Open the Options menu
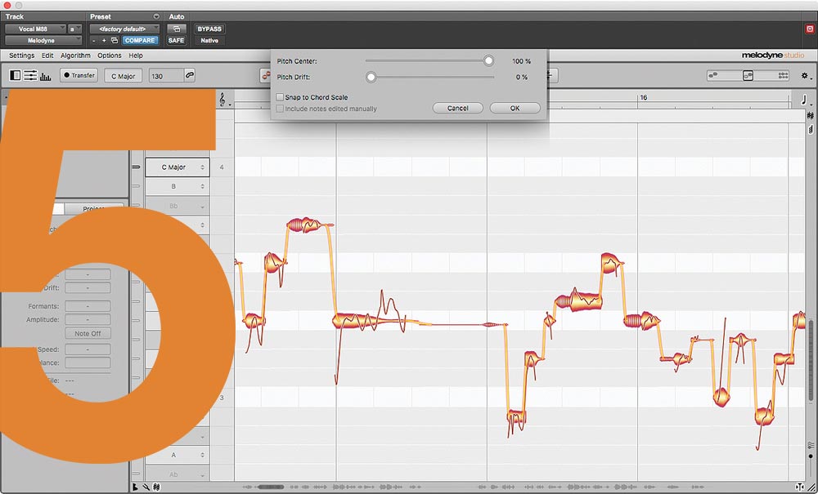 (109, 56)
